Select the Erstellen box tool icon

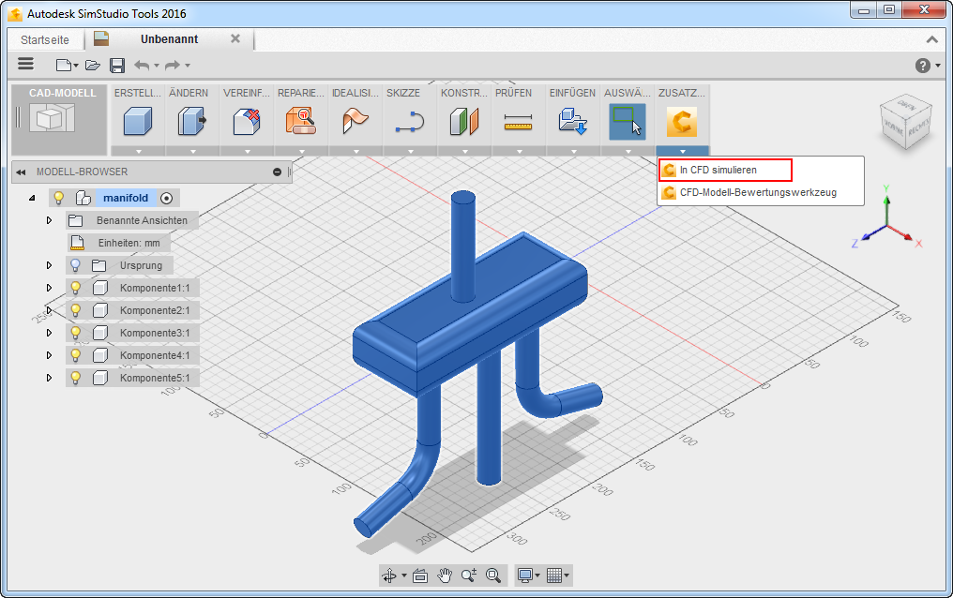(138, 121)
